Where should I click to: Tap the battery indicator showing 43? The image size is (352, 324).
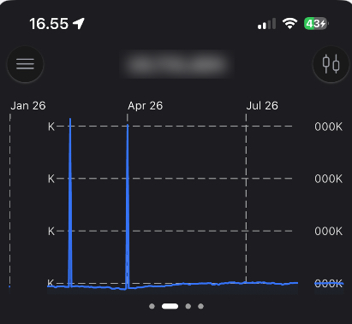coord(316,24)
